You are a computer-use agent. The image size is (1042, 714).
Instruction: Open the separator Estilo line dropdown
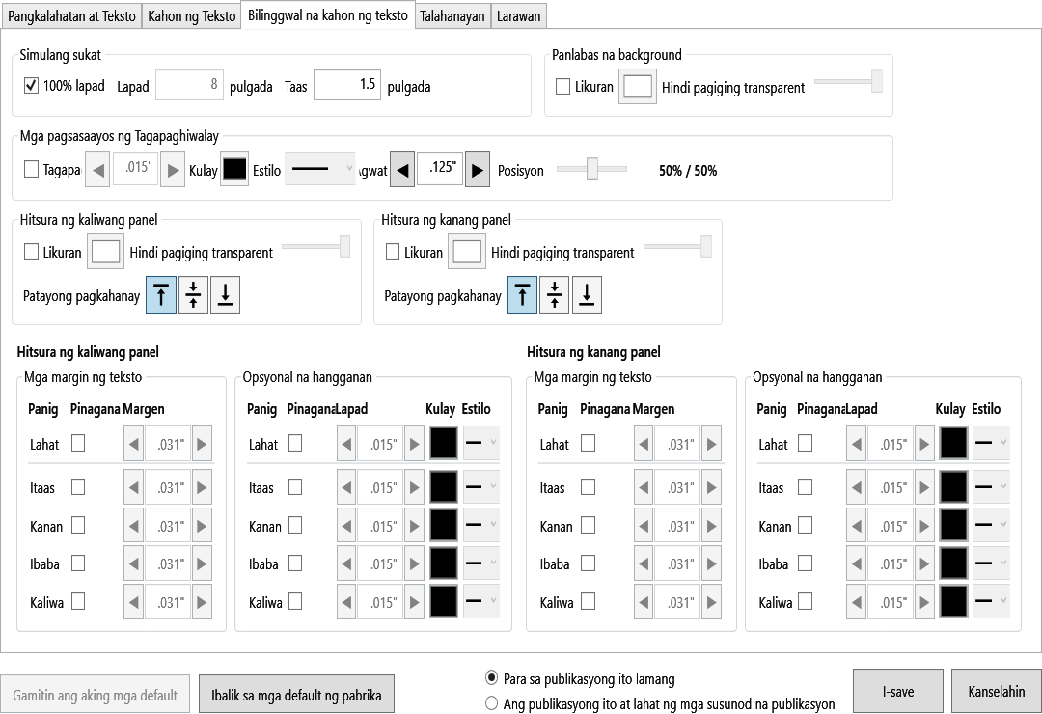pyautogui.click(x=320, y=170)
